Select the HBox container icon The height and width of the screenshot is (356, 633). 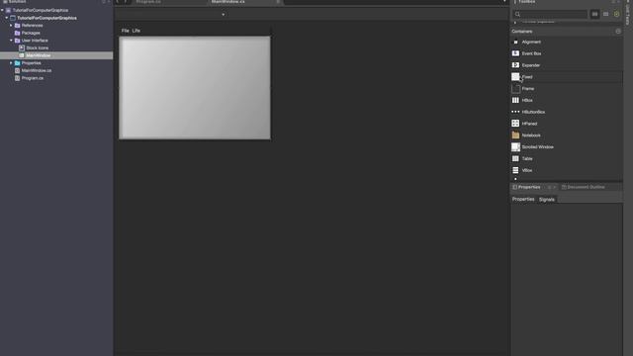pos(515,100)
